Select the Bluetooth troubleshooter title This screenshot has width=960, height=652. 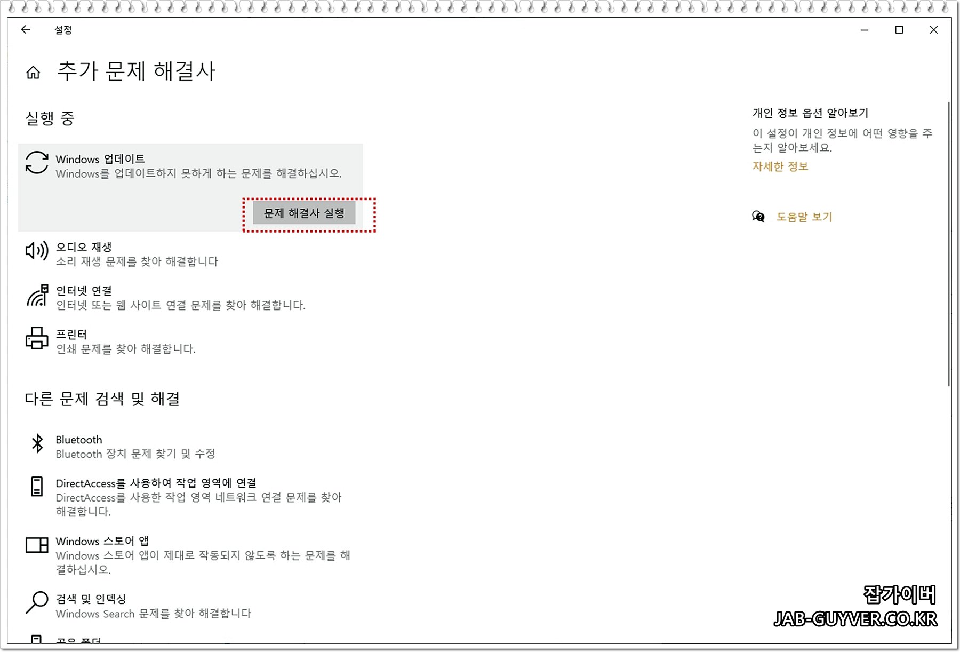click(x=79, y=440)
